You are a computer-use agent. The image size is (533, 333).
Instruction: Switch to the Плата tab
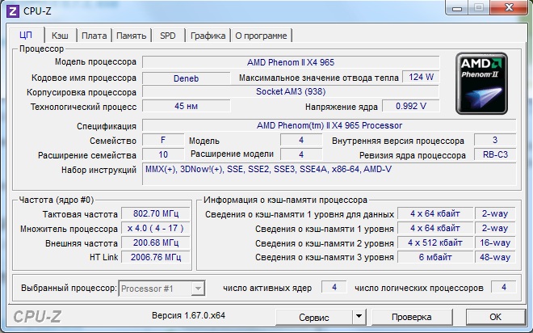(x=94, y=36)
